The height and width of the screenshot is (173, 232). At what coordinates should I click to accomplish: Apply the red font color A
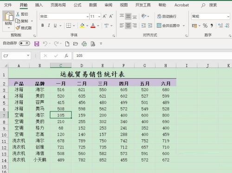point(93,25)
